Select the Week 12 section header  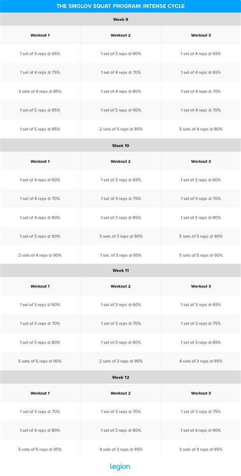[120, 377]
